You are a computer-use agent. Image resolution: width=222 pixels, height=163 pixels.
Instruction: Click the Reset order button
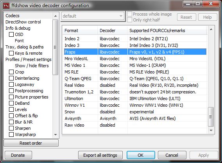point(31,143)
